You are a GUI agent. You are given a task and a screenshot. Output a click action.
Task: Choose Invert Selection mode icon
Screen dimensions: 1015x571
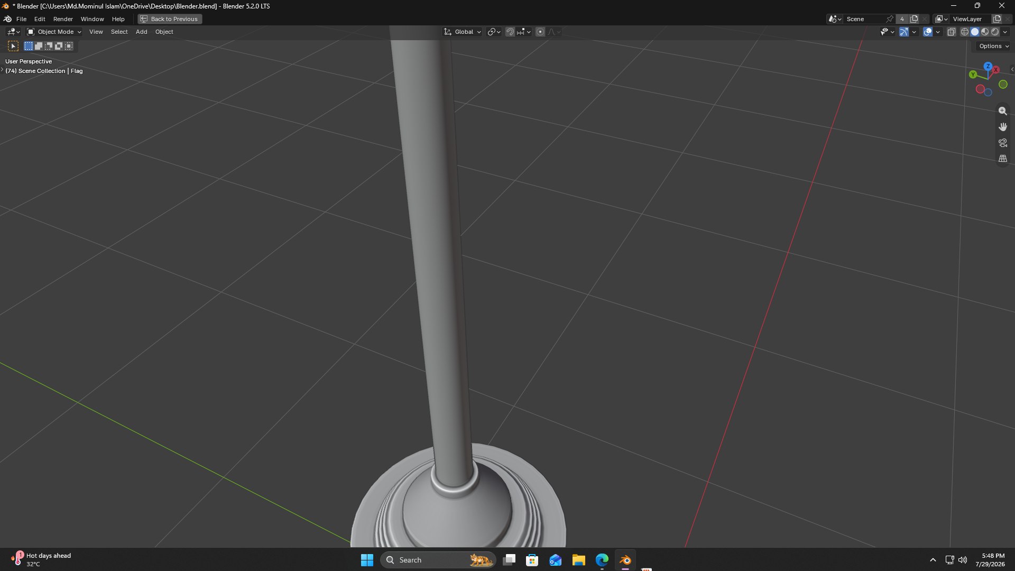(x=59, y=46)
